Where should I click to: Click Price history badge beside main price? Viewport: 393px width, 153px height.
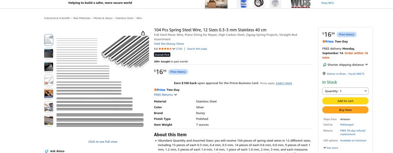(178, 72)
